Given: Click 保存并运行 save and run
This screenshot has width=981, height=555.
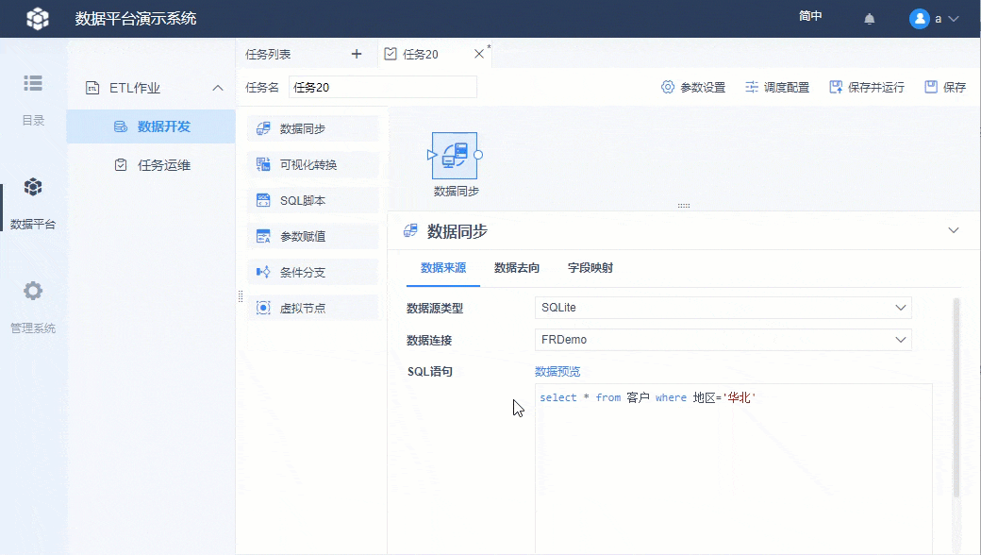Looking at the screenshot, I should coord(867,88).
